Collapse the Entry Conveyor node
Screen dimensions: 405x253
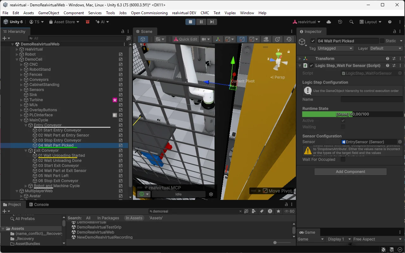tap(26, 125)
